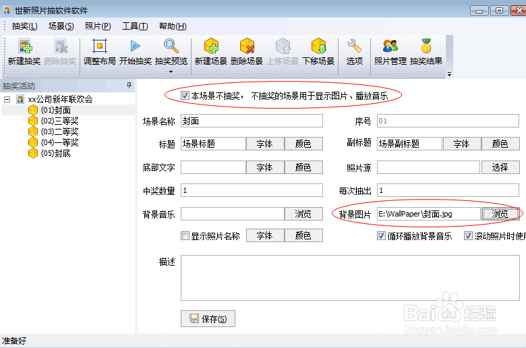
Task: Click the 背景音乐 path field
Action: coord(233,214)
